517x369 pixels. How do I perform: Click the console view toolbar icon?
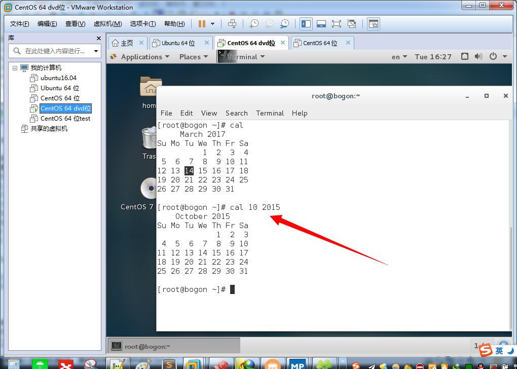coord(373,24)
